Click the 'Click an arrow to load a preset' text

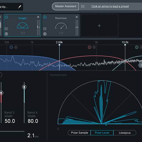pos(110,6)
